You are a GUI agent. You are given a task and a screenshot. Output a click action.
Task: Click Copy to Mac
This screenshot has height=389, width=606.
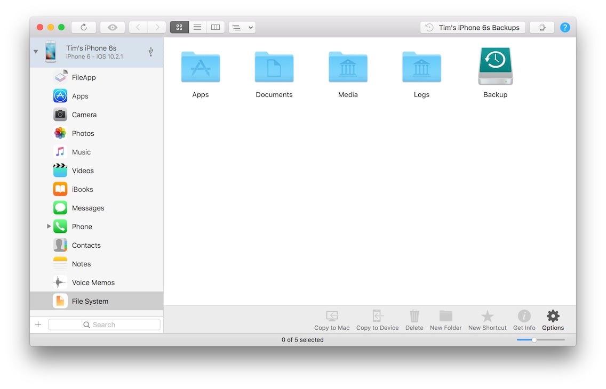tap(332, 320)
